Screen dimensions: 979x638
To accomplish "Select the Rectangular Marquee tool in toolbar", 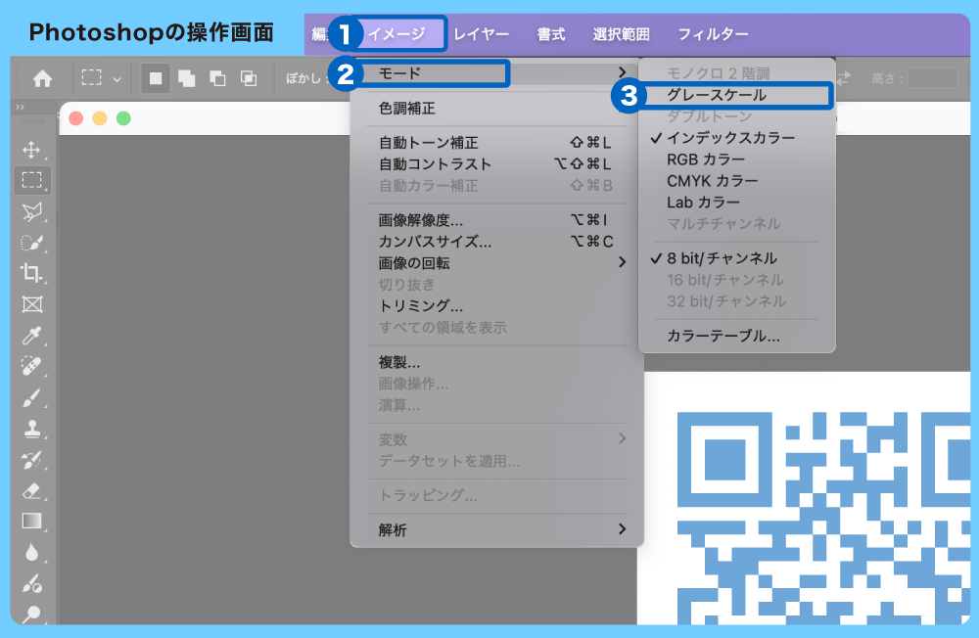I will click(32, 180).
